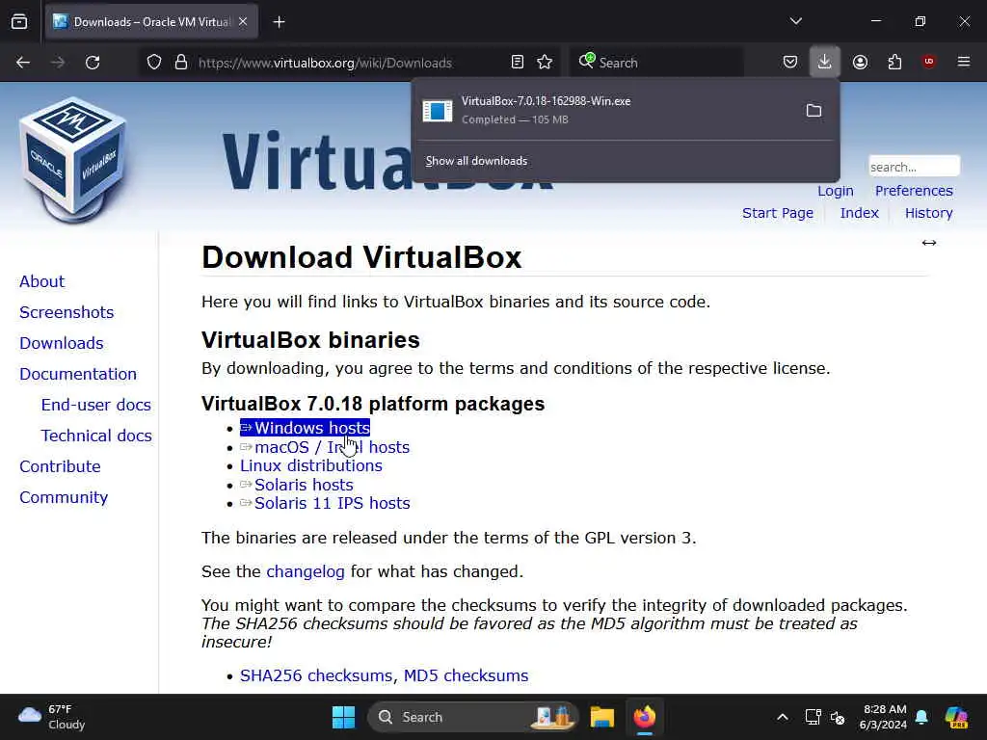Select the Downloads – Oracle VM VirtualBox tab
The width and height of the screenshot is (987, 740).
point(151,22)
